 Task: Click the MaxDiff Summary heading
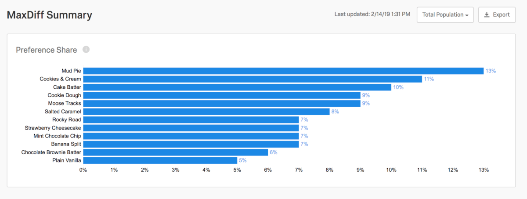[50, 15]
